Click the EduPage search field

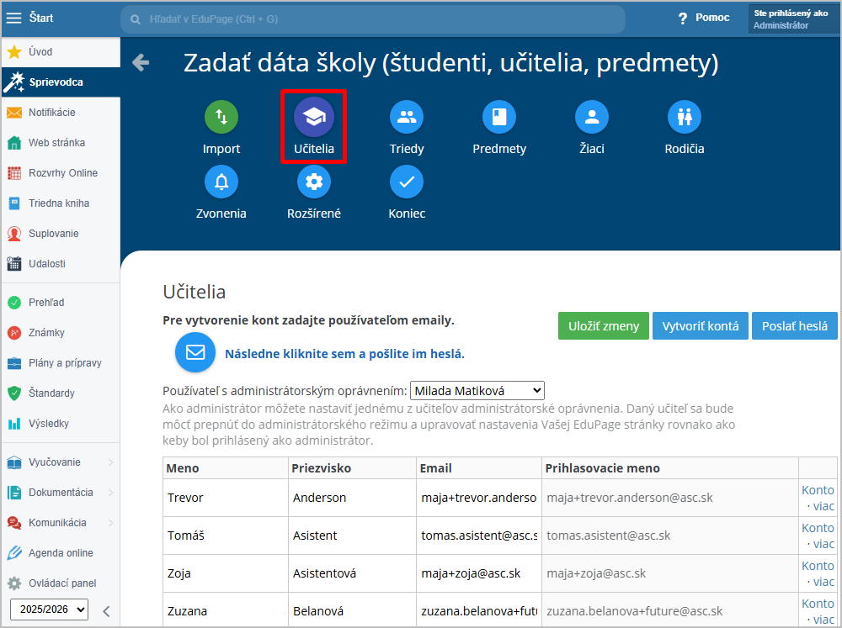click(x=372, y=18)
